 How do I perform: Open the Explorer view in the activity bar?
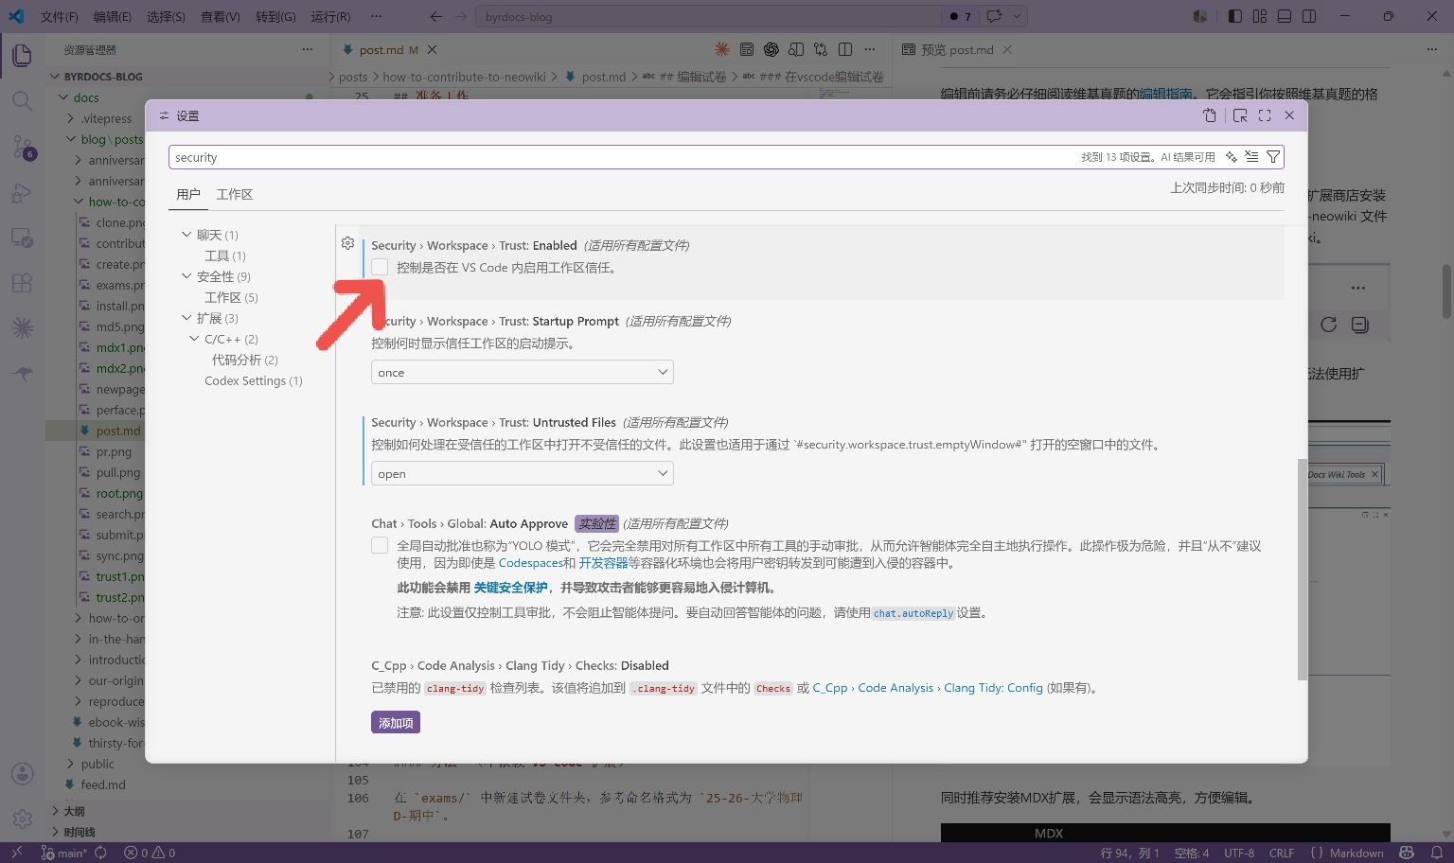(x=22, y=56)
